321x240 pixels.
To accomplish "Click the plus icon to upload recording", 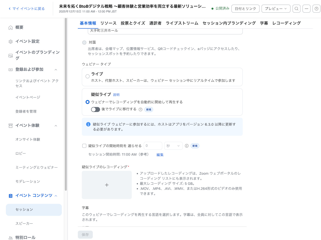I will [x=107, y=185].
